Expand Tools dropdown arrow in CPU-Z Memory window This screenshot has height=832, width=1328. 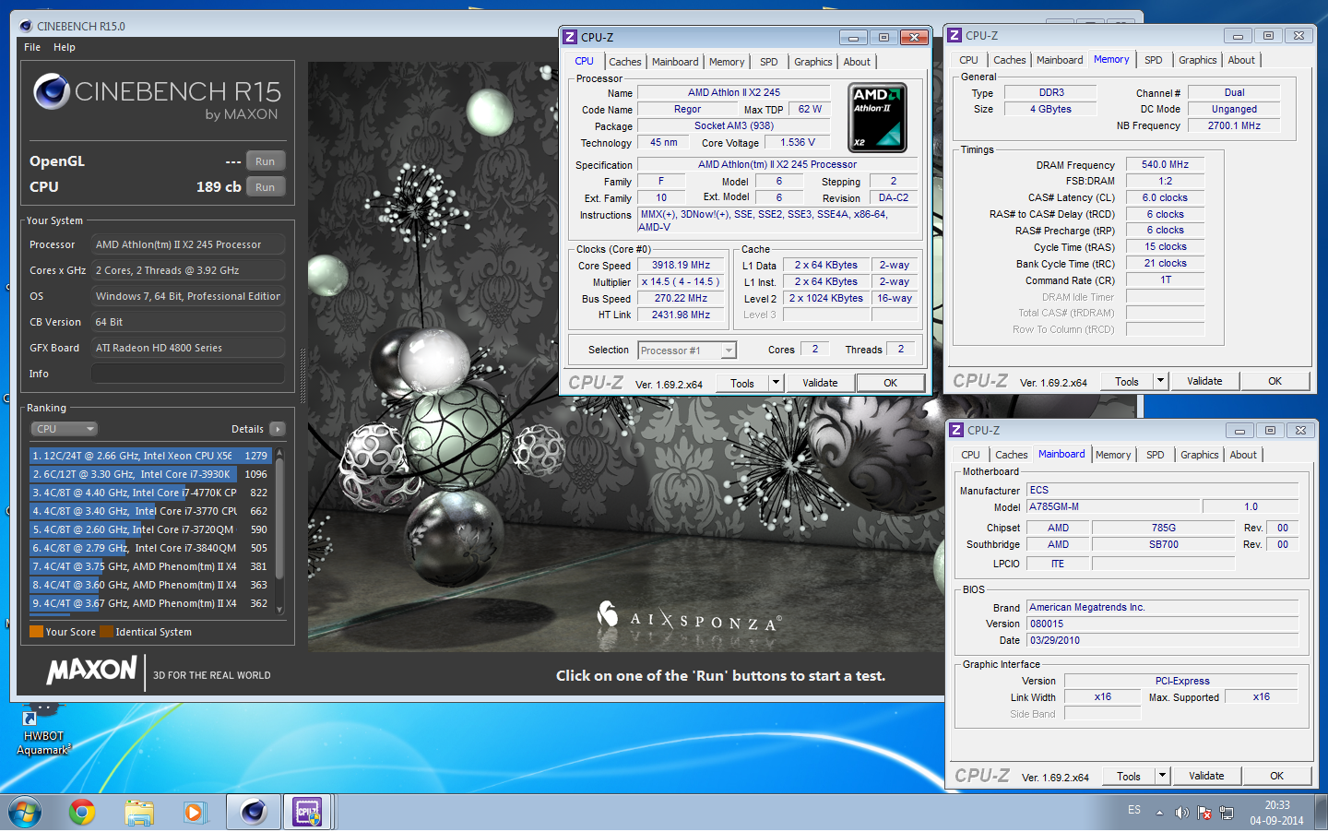pos(1161,382)
